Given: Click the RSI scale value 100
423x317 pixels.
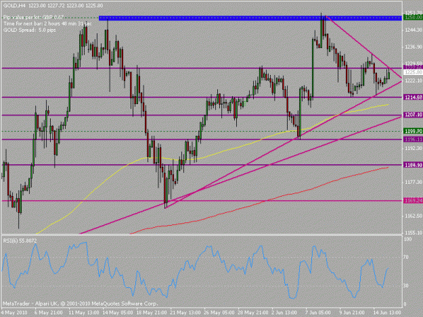Looking at the screenshot, I should click(x=407, y=239).
